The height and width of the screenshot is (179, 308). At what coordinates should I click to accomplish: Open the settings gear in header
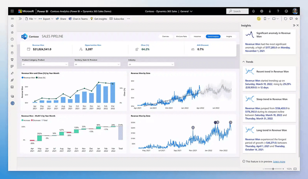coord(262,11)
